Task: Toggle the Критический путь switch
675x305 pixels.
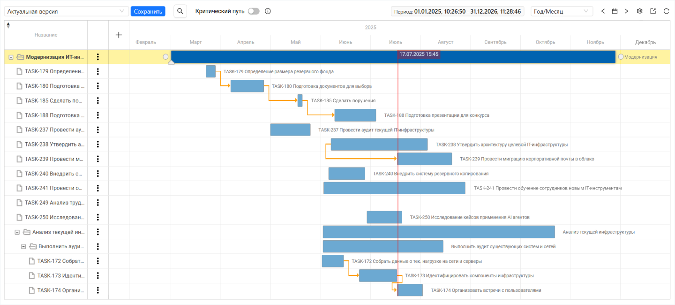Action: [x=254, y=11]
